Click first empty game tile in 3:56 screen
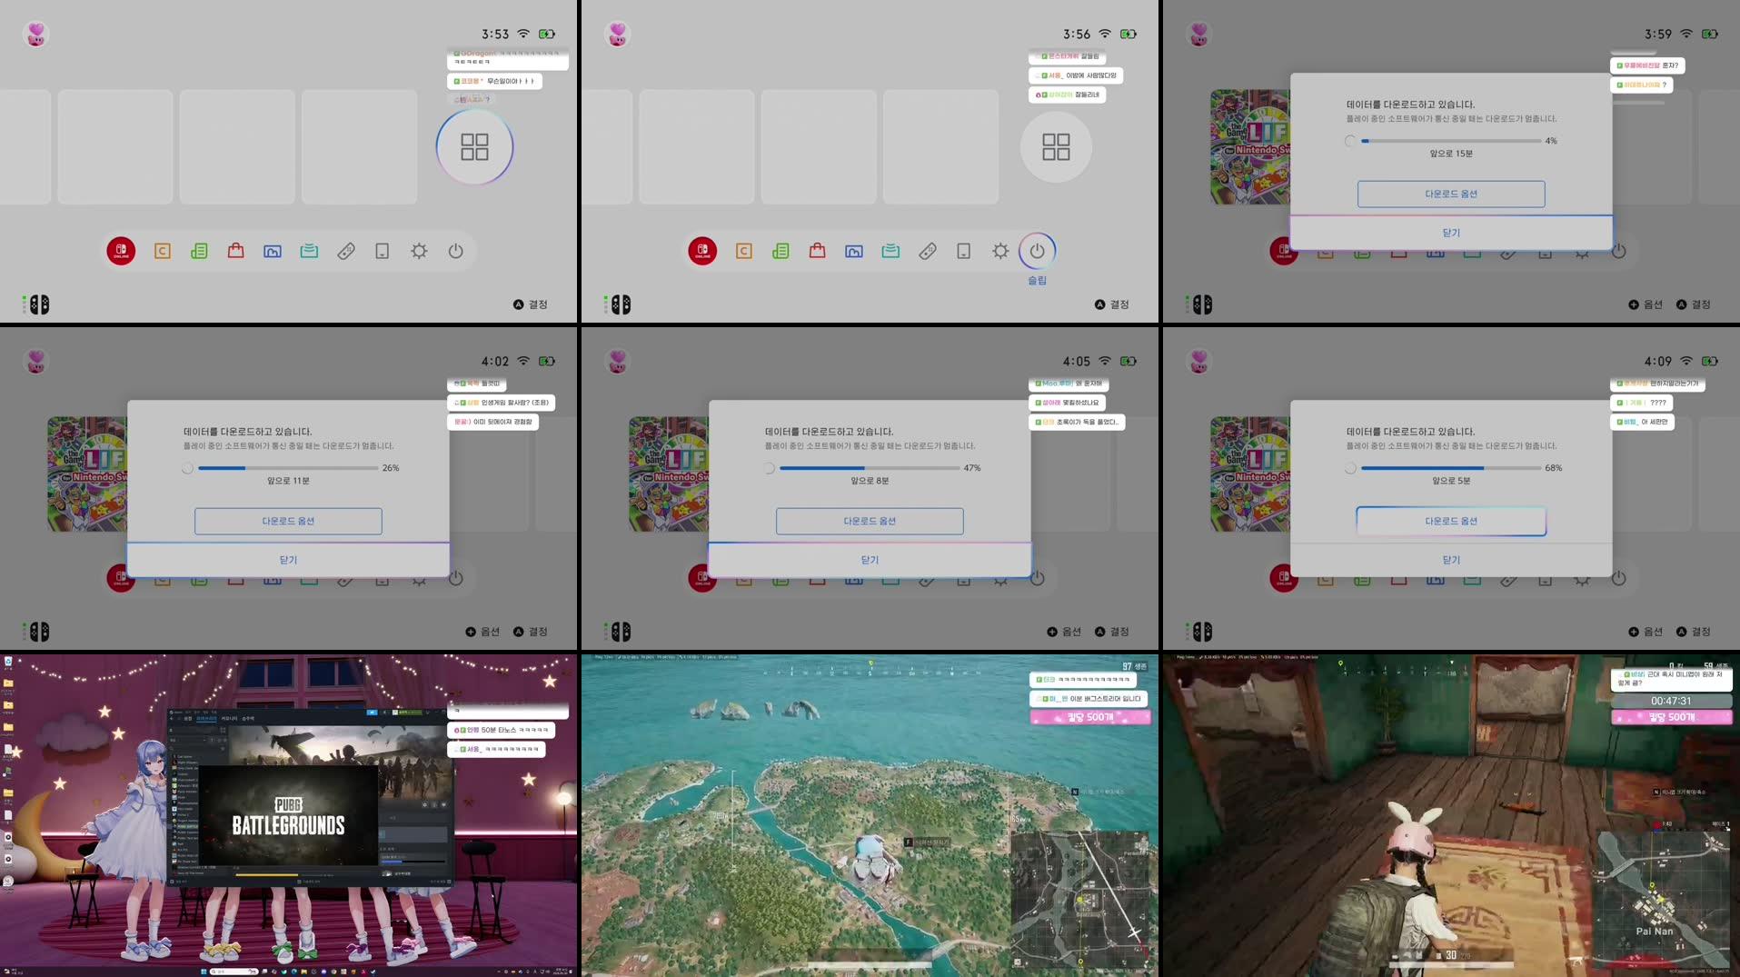 click(x=696, y=147)
